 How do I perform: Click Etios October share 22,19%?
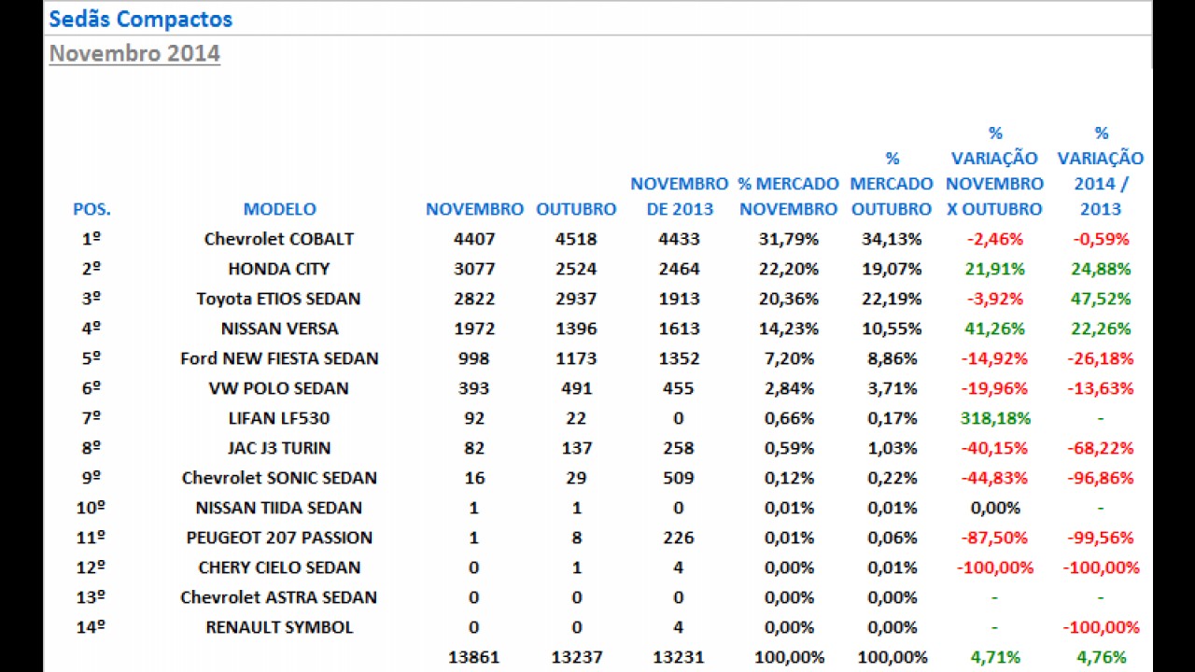(x=892, y=299)
